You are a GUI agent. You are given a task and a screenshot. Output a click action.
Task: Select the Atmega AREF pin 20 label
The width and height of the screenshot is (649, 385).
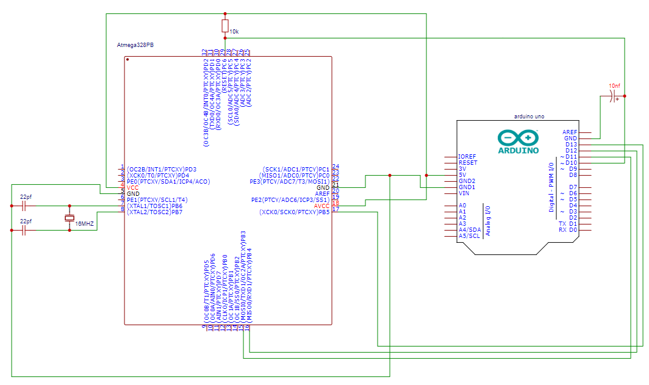[322, 194]
